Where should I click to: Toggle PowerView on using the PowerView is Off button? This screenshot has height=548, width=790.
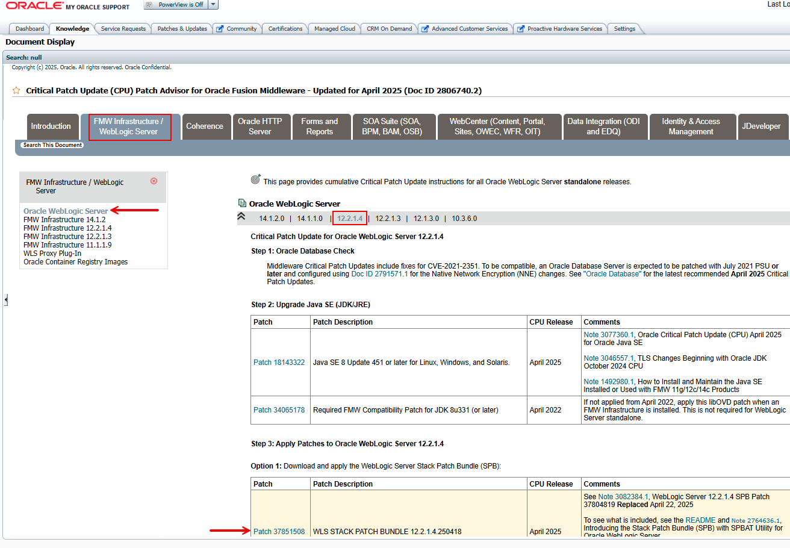(x=178, y=5)
